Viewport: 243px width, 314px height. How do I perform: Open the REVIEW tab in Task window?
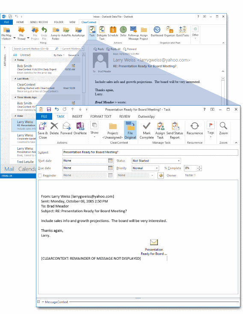tap(124, 116)
